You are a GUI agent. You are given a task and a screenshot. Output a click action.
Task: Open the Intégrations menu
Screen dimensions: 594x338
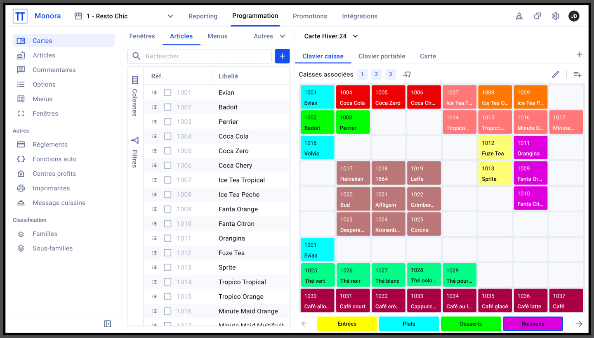[x=360, y=16]
